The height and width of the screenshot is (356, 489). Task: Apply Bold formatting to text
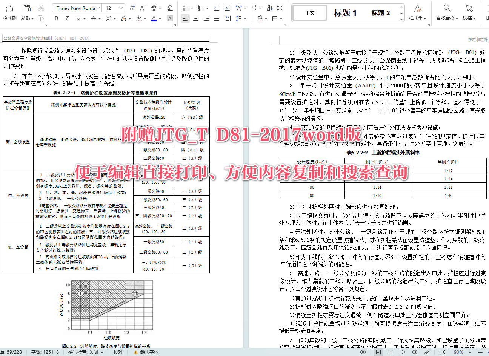pyautogui.click(x=57, y=18)
